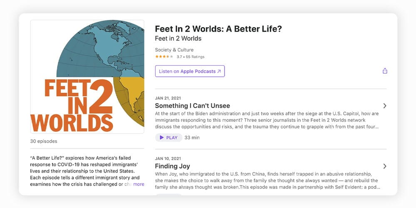The image size is (416, 208).
Task: Open Listen on Apple Podcasts link
Action: 190,71
